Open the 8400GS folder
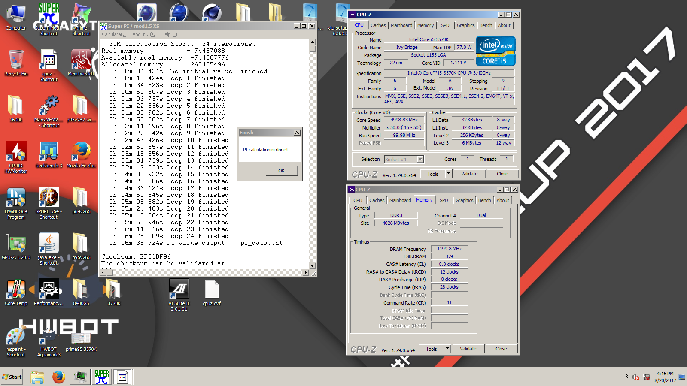The width and height of the screenshot is (687, 386). (x=81, y=292)
